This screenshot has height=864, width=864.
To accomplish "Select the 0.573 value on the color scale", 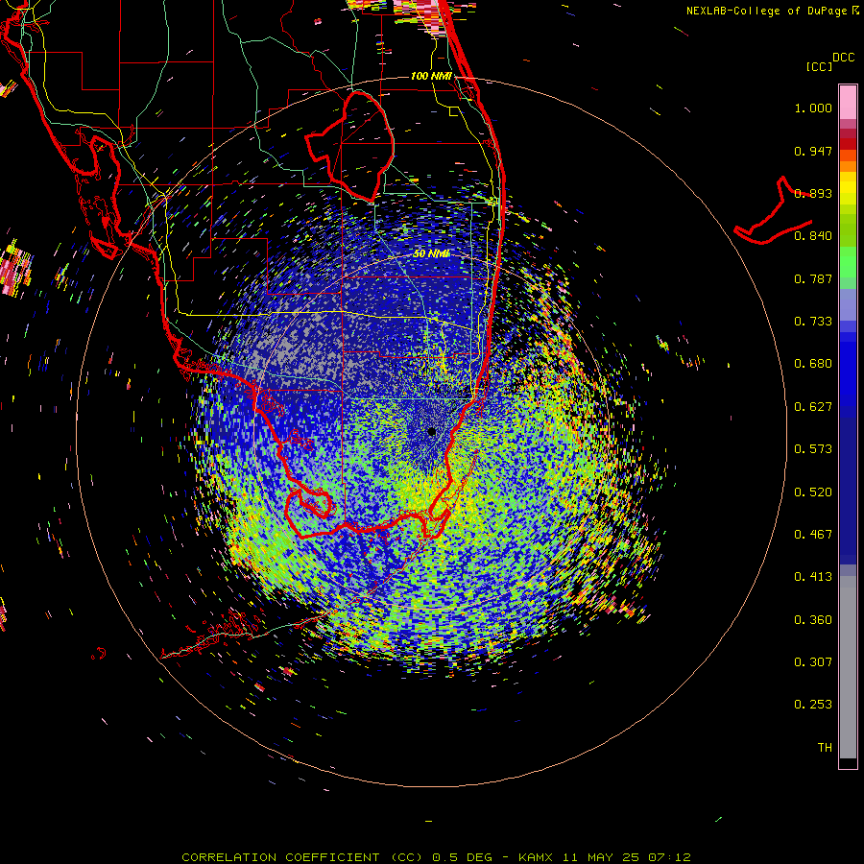I will coord(813,449).
